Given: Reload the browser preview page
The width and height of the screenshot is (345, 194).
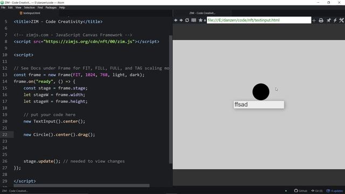Looking at the screenshot, I should pos(187,20).
